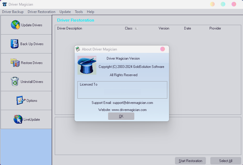The height and width of the screenshot is (165, 243).
Task: Click the Uninstall Drivers recycle bin icon
Action: (x=15, y=81)
